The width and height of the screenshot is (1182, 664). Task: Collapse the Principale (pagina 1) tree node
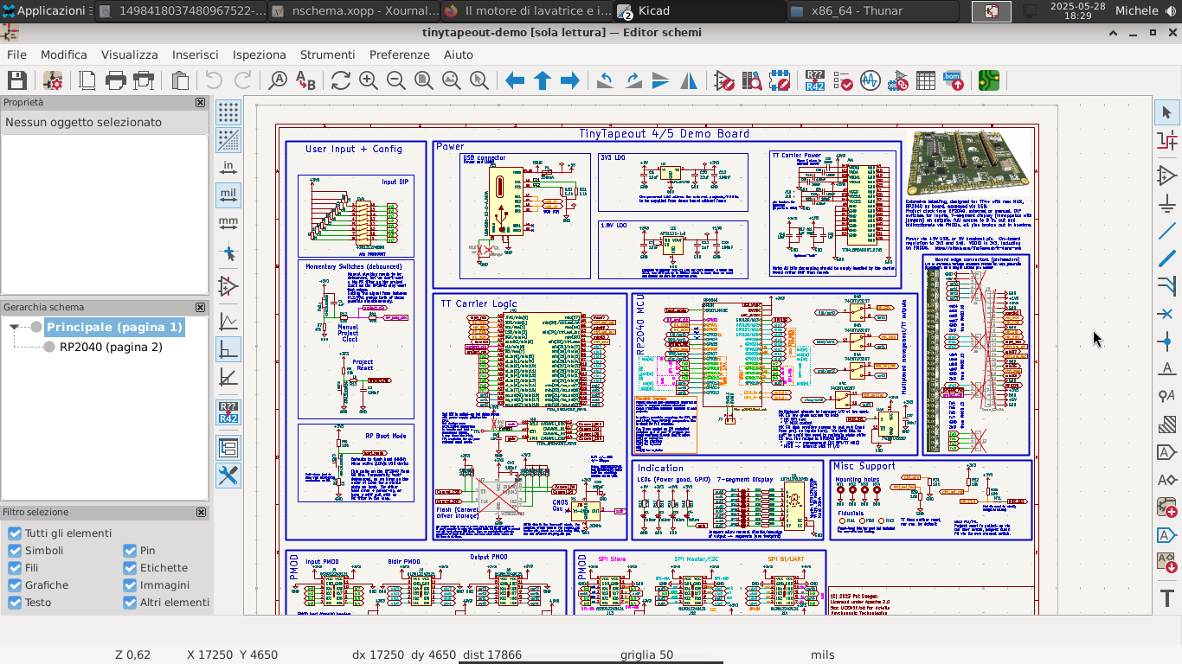point(15,328)
